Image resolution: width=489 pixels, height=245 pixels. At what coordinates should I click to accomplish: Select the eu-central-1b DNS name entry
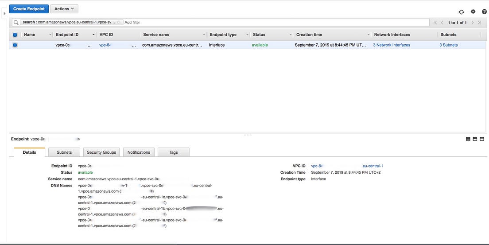tap(151, 212)
